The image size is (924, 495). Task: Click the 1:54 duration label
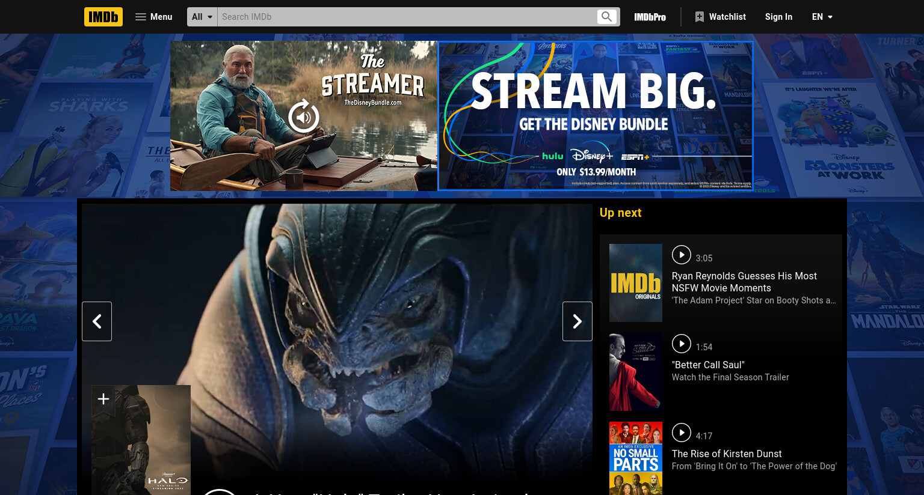tap(704, 347)
